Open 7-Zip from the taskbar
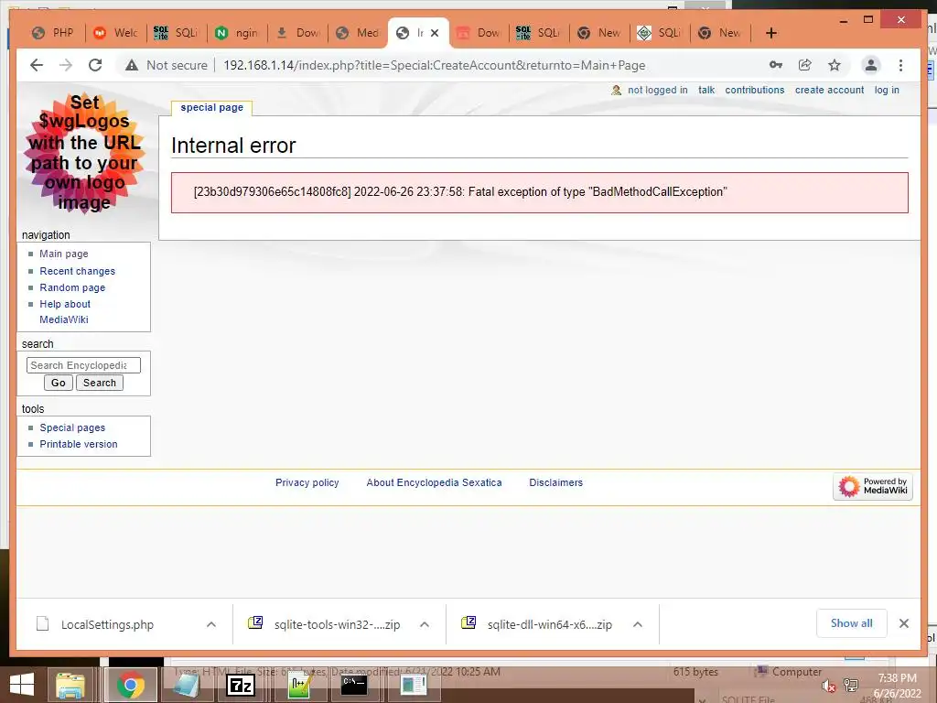937x703 pixels. point(241,685)
